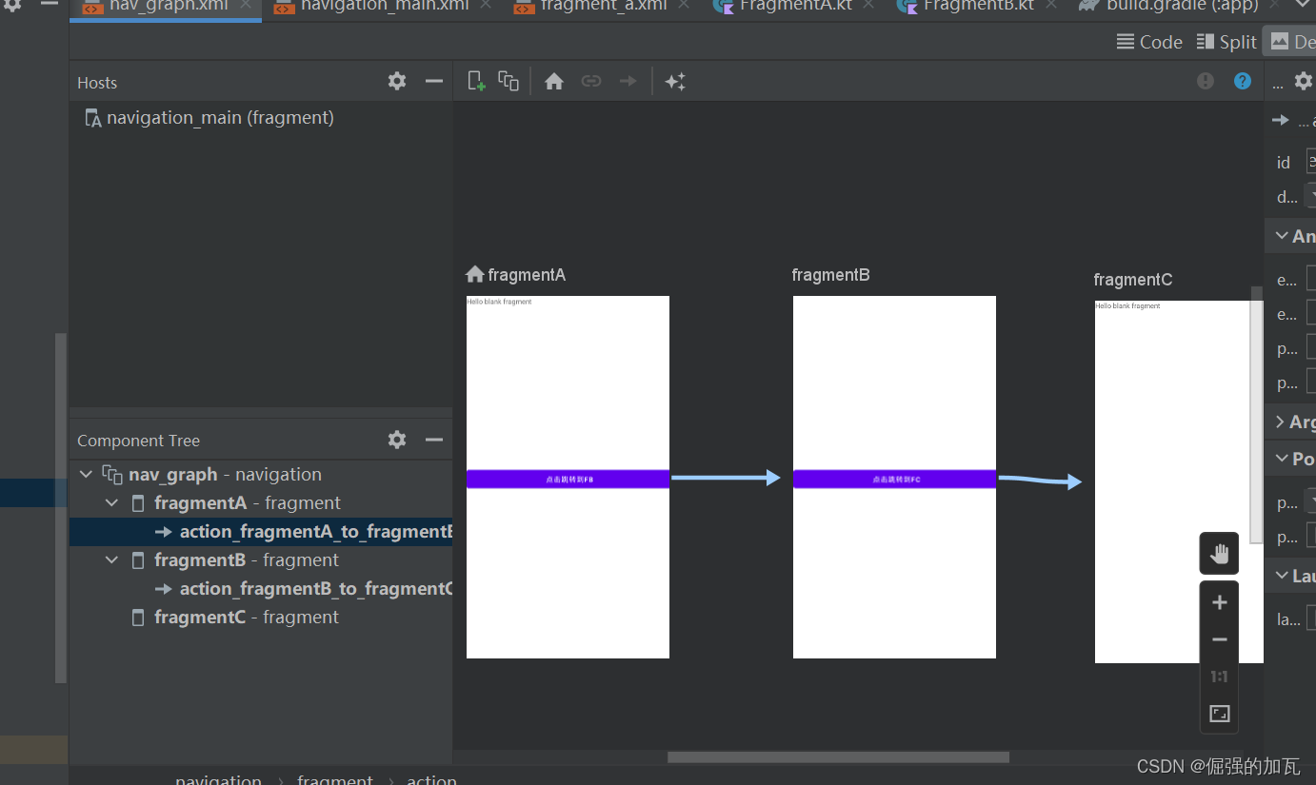Zoom out with the minus button

pyautogui.click(x=1219, y=639)
